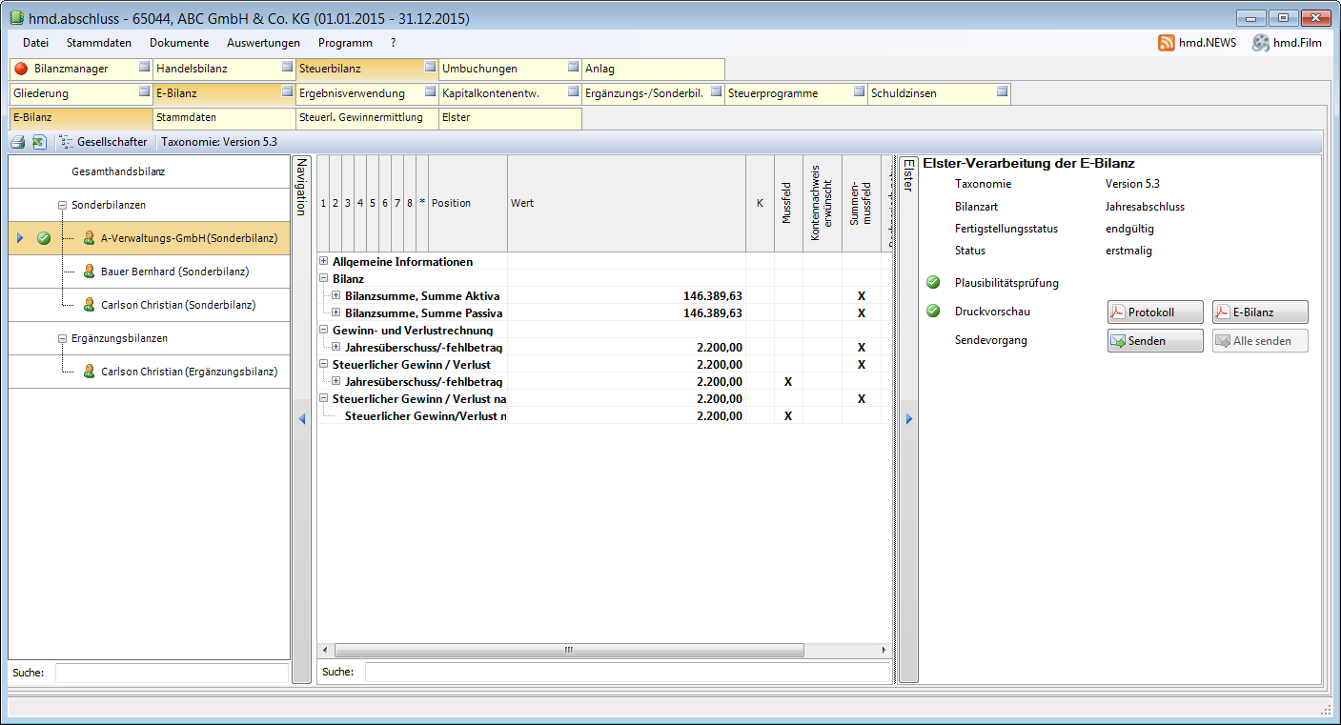Open the Gesellschafter tree view
1341x725 pixels.
click(x=103, y=142)
